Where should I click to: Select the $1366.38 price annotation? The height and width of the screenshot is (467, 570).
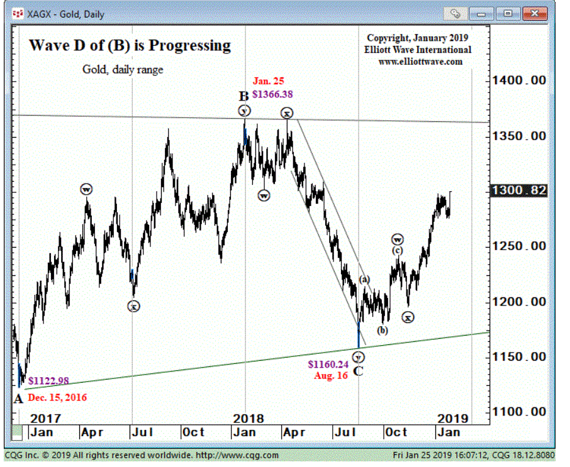pyautogui.click(x=272, y=94)
